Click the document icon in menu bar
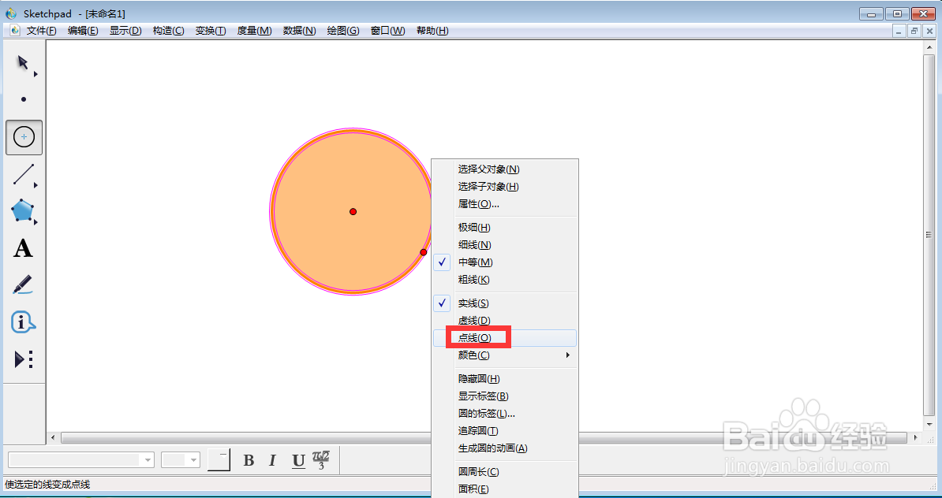The width and height of the screenshot is (942, 498). pos(14,31)
